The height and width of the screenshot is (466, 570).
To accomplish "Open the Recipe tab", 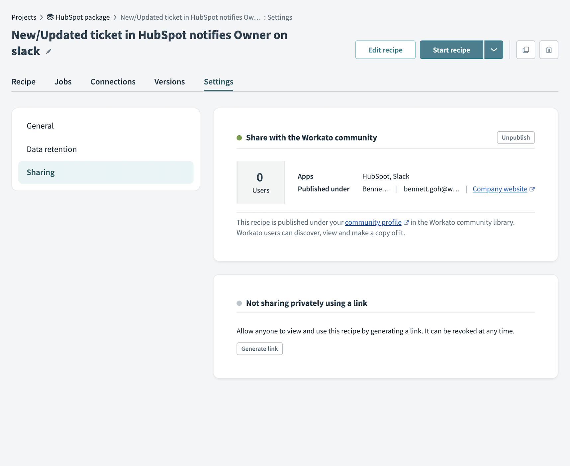I will click(24, 82).
